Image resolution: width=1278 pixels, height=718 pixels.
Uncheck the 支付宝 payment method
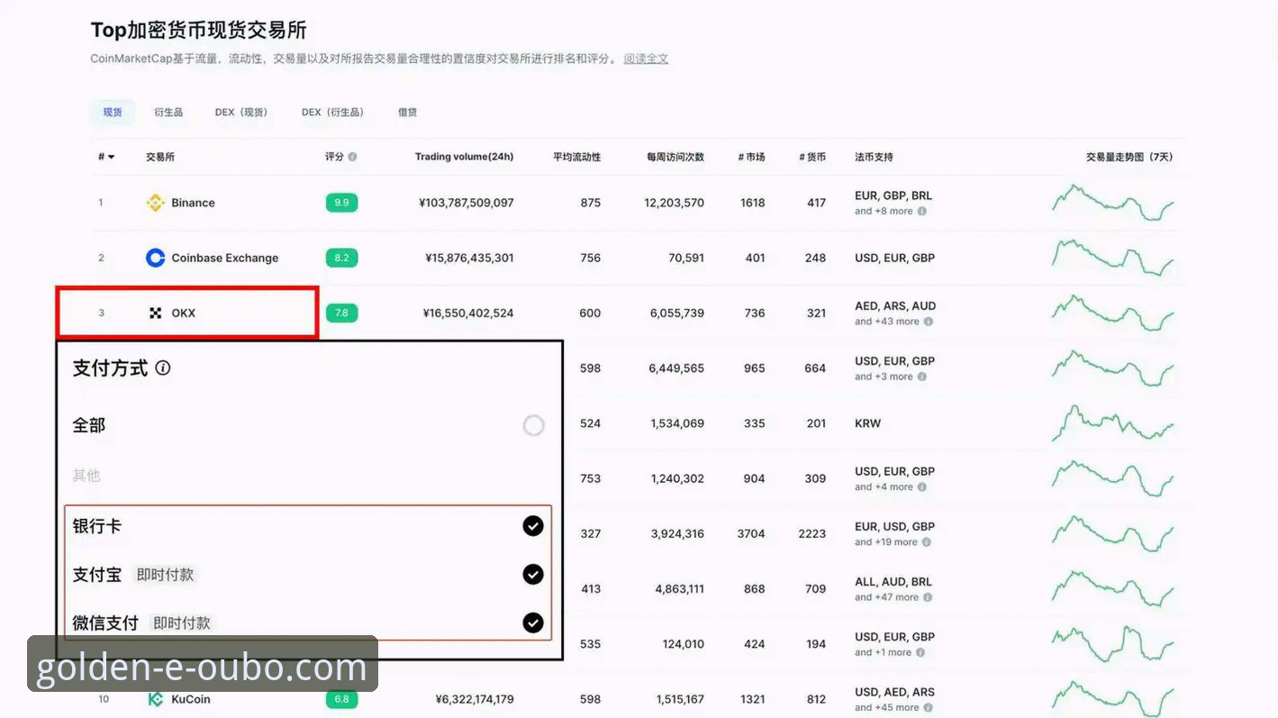[x=533, y=574]
